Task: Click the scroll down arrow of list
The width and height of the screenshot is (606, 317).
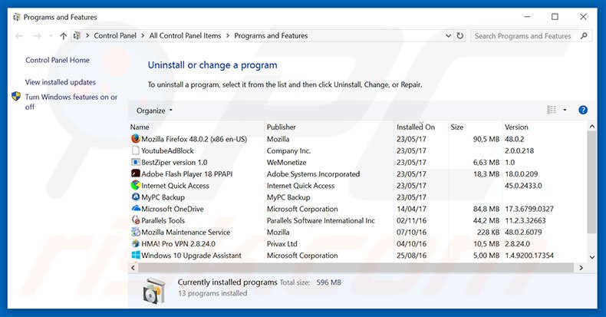Action: coord(591,257)
